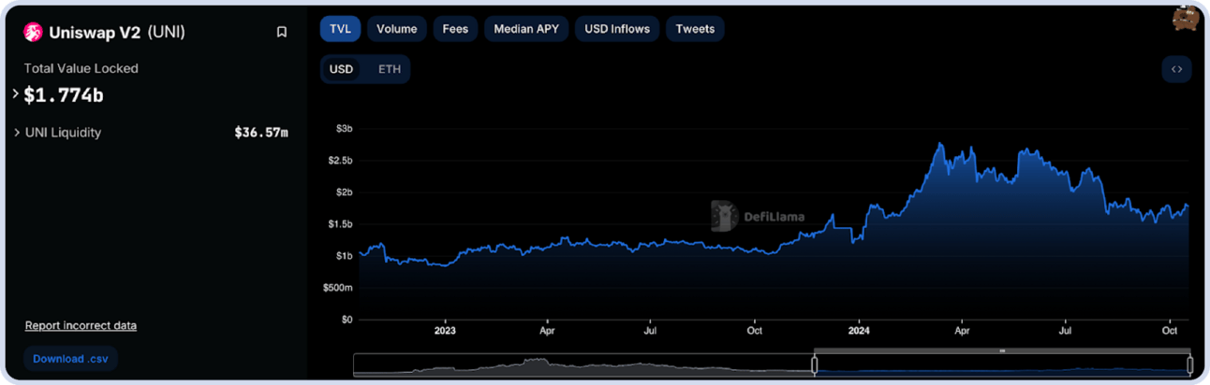Expand the Total Value Locked breakdown
Screen dimensions: 1210x385
16,94
